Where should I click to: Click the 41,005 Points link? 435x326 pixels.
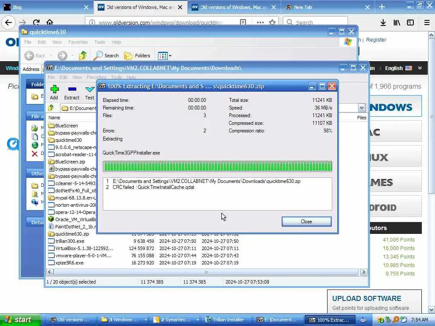(x=398, y=240)
